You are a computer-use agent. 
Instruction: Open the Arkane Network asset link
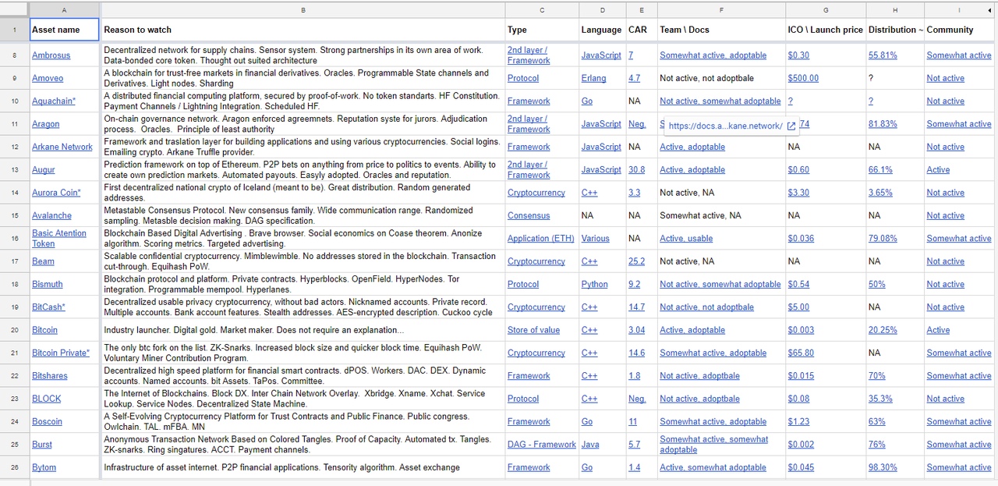click(62, 147)
